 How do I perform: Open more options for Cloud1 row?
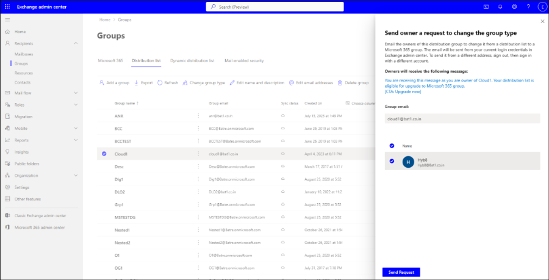(198, 154)
